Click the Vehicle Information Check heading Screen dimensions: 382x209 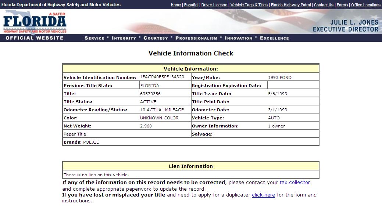click(x=191, y=53)
